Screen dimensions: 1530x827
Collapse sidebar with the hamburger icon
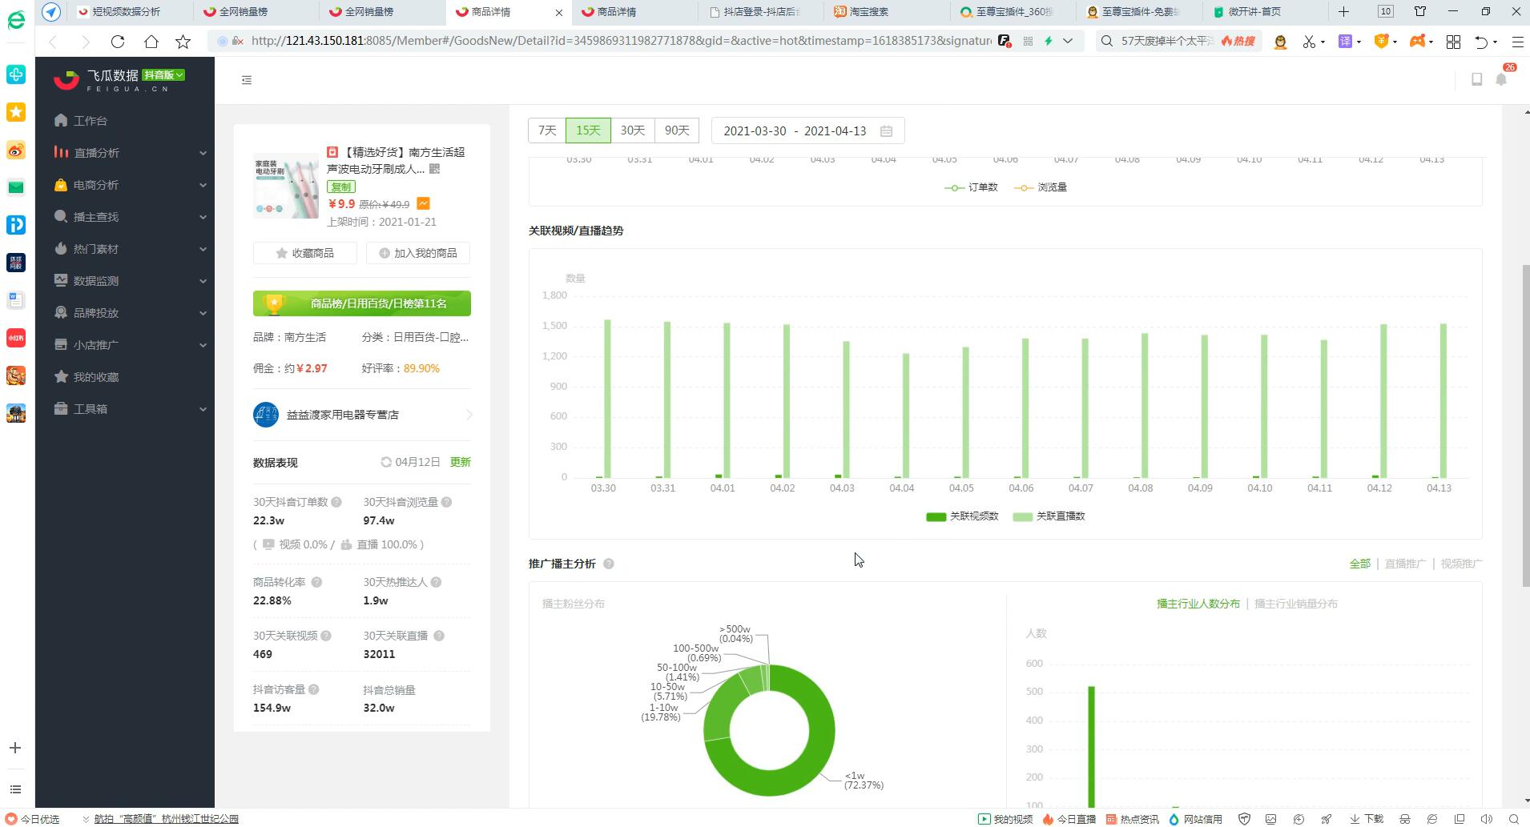246,80
